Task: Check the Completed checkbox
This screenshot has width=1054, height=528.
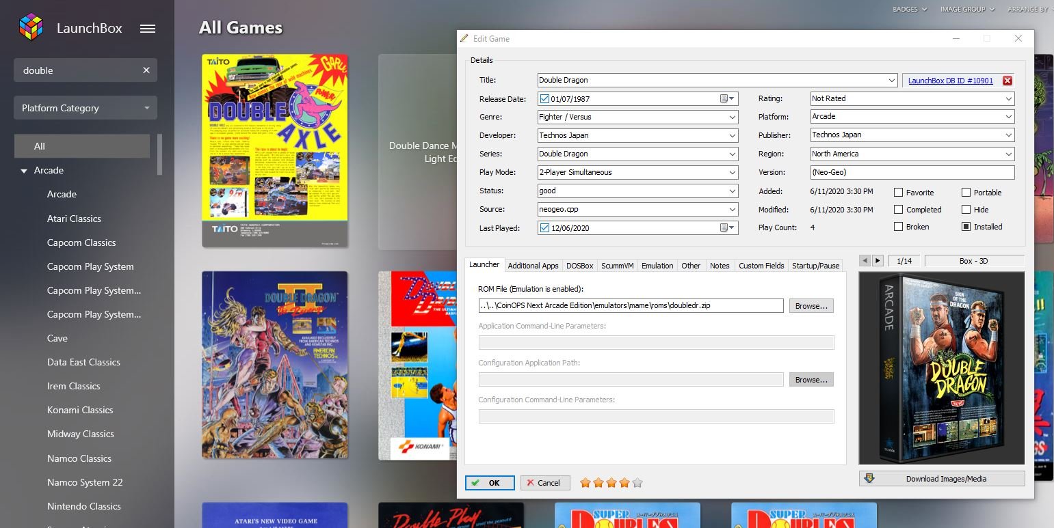Action: pos(899,210)
